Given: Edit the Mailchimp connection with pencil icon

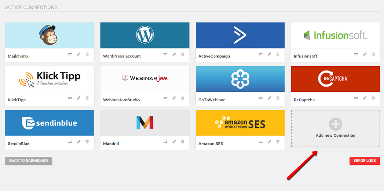Looking at the screenshot, I should [78, 54].
